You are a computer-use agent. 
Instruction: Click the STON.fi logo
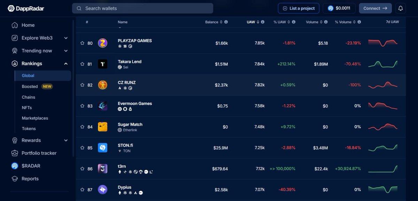coord(102,148)
